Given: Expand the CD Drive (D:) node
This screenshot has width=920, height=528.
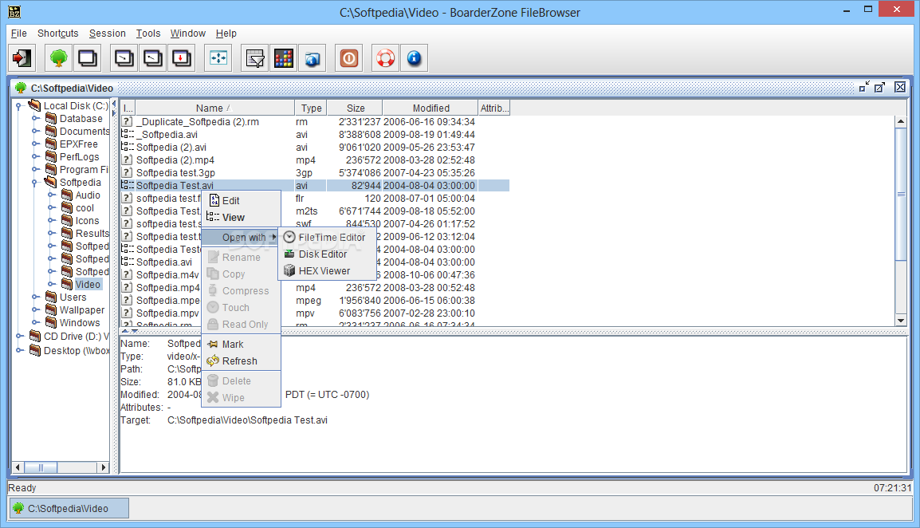Looking at the screenshot, I should (19, 336).
